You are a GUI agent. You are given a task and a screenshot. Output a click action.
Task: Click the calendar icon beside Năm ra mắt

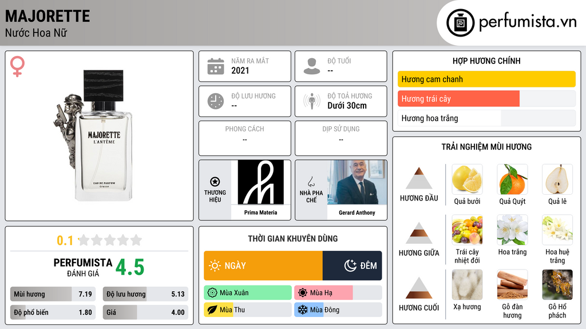pyautogui.click(x=216, y=66)
